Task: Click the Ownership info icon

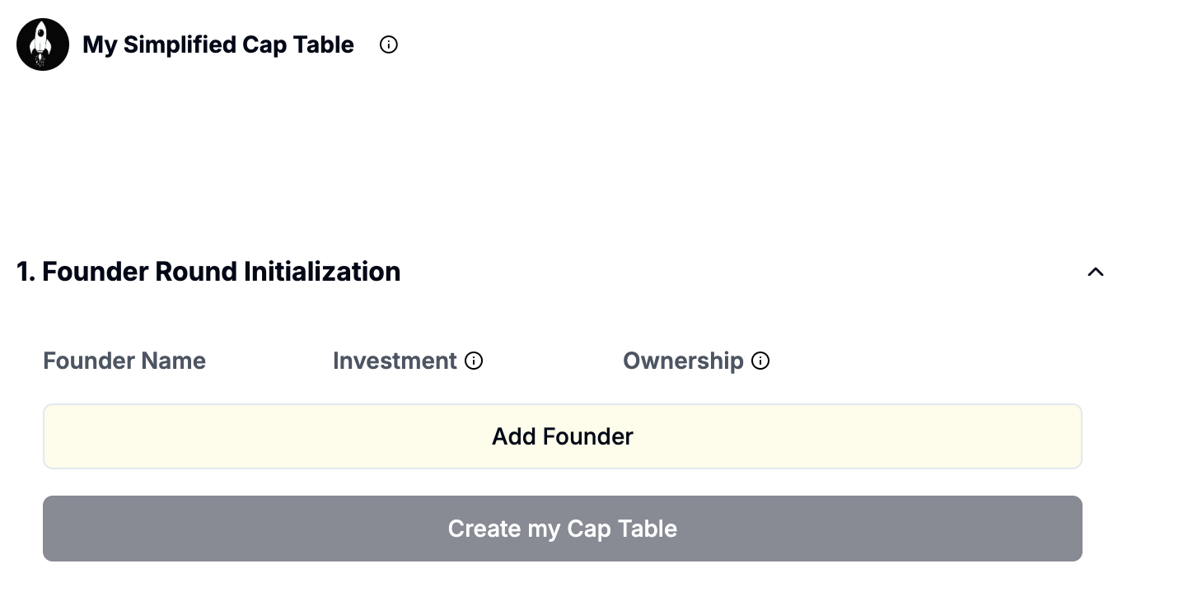Action: [x=760, y=361]
